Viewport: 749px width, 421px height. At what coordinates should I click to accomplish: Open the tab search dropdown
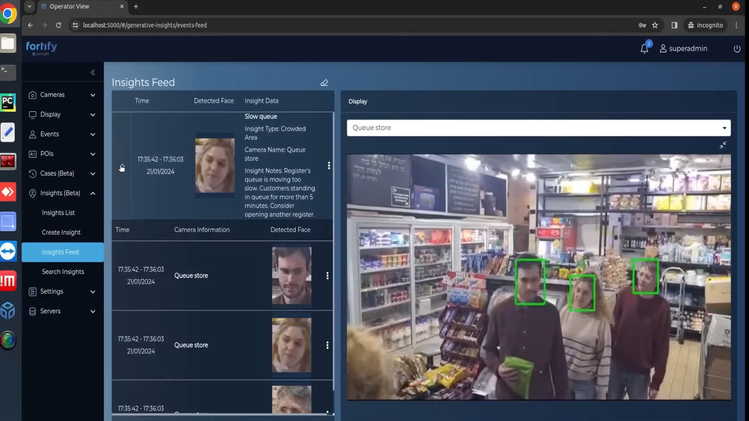[29, 7]
